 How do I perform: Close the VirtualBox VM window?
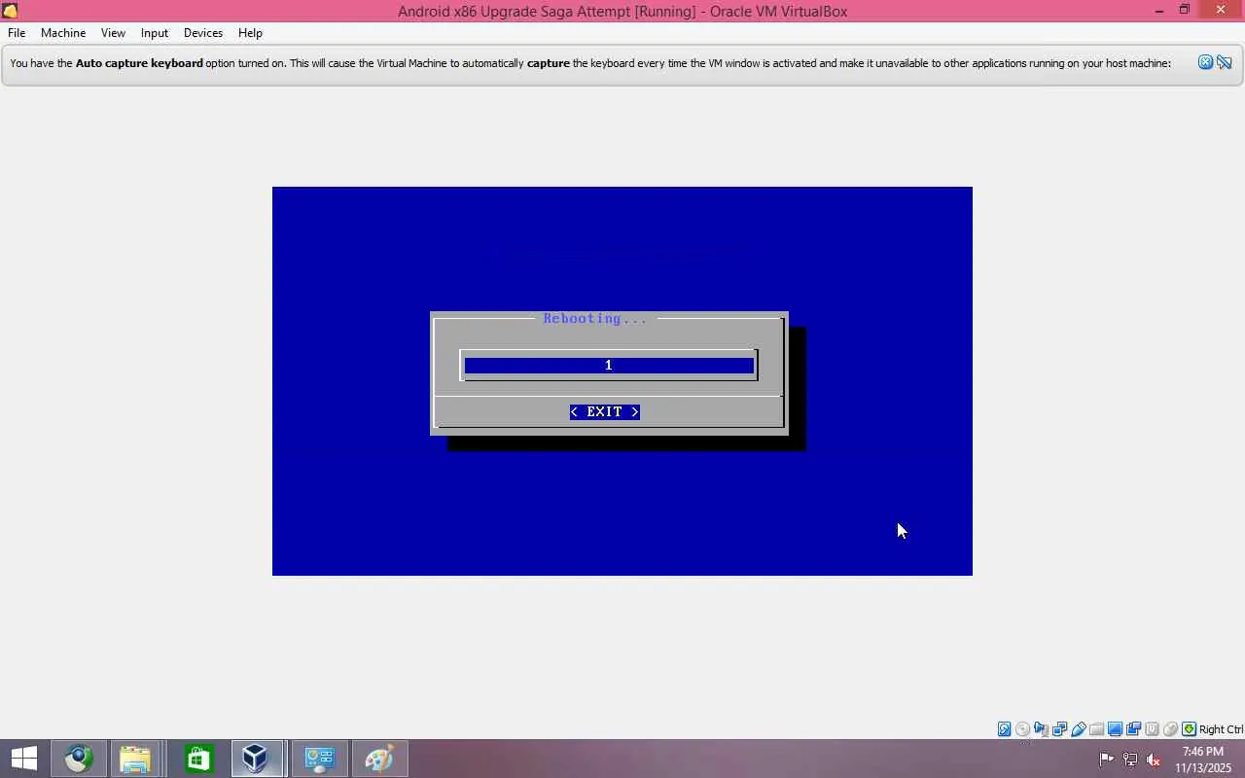[x=1221, y=11]
